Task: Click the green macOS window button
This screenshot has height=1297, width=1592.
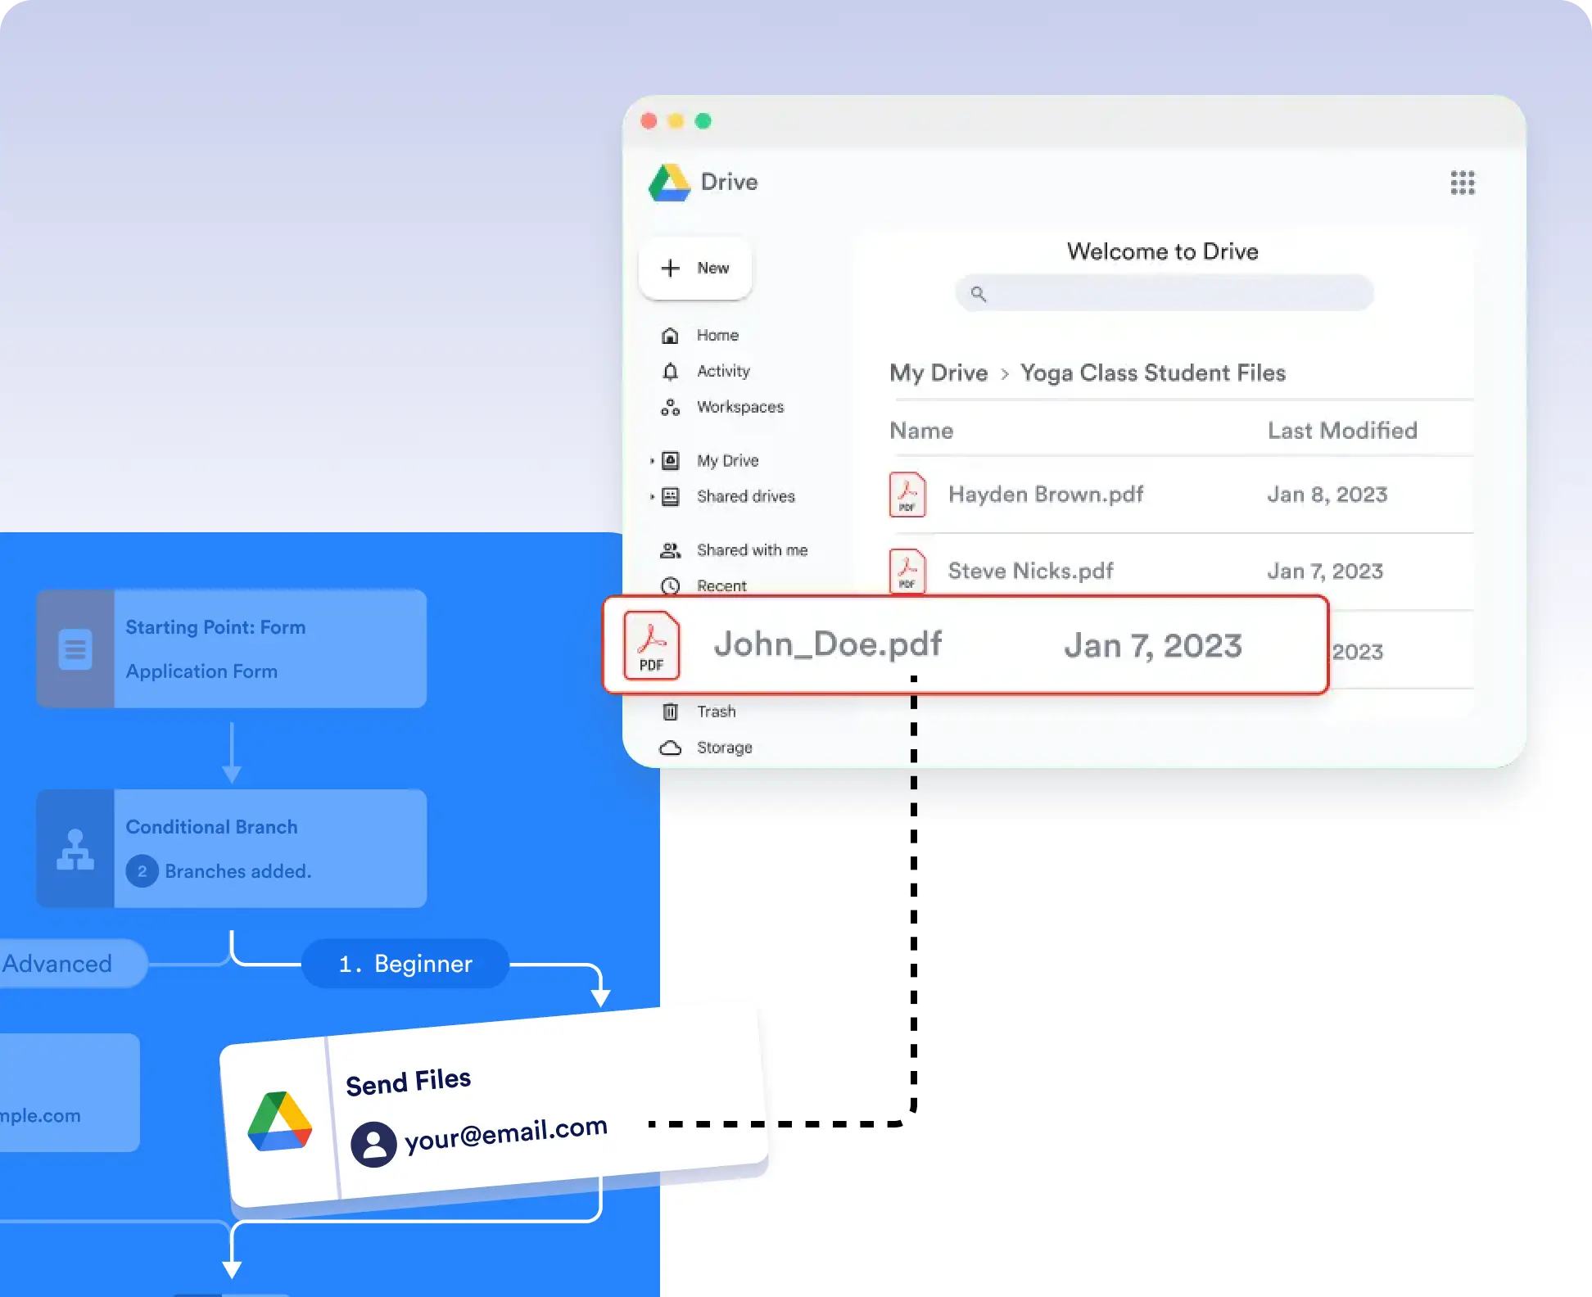Action: point(703,121)
